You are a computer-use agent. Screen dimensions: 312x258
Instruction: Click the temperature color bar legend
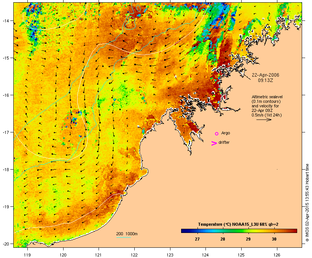point(239,231)
